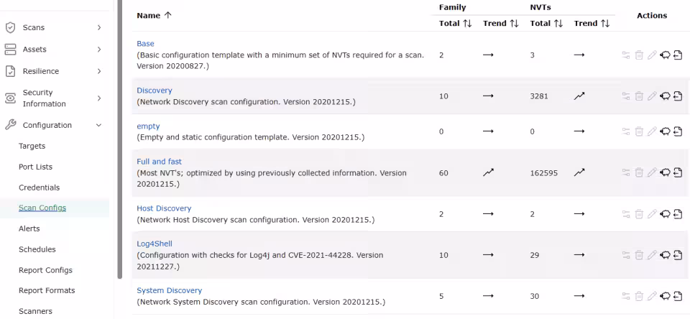
Task: Open the Log4Shell config details link
Action: pyautogui.click(x=155, y=244)
